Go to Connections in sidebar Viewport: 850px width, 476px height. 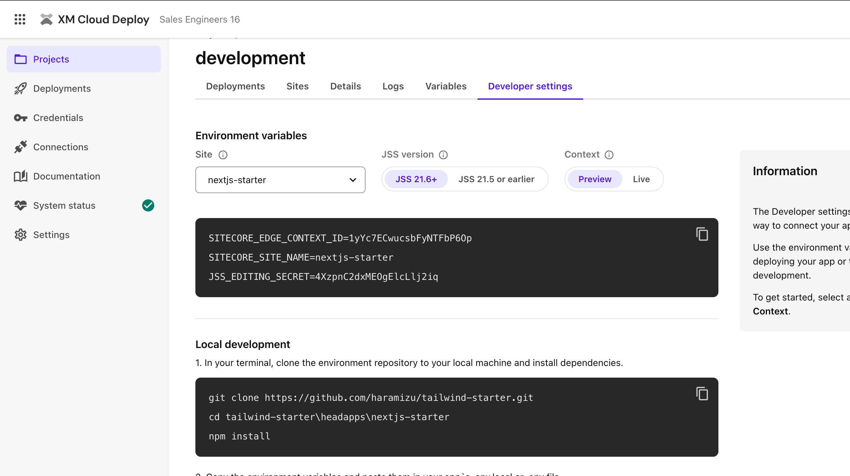point(60,147)
